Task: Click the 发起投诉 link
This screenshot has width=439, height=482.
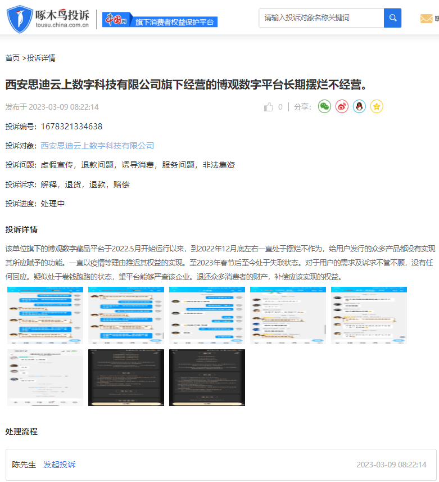Action: pos(59,465)
